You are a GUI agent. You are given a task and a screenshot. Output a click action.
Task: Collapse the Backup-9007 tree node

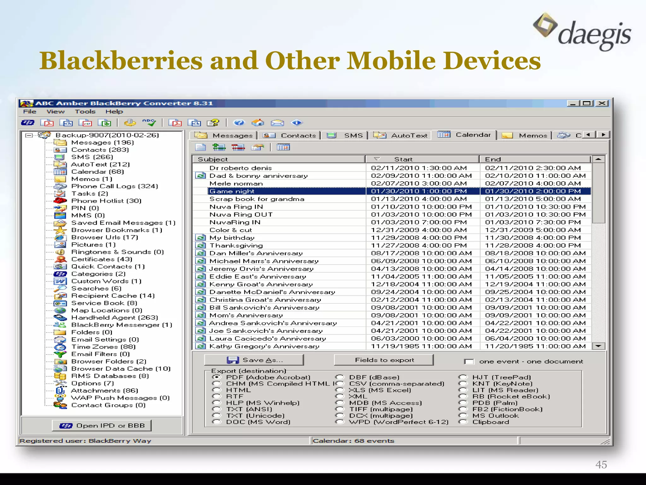point(29,135)
